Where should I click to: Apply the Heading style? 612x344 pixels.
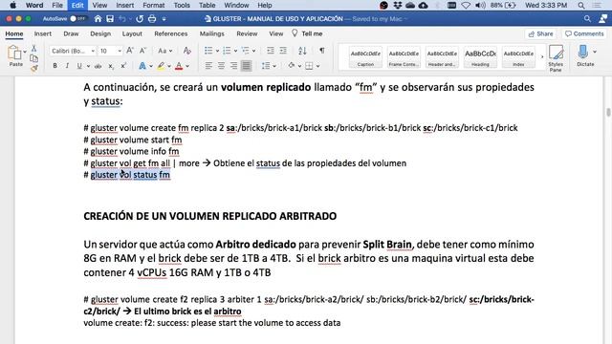[480, 57]
